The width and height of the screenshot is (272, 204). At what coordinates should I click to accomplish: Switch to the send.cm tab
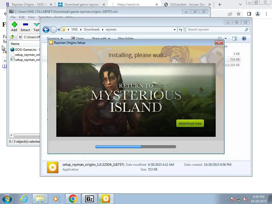click(x=134, y=5)
